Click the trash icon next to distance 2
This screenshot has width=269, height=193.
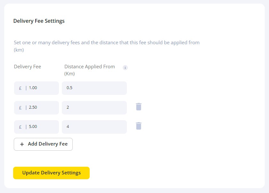pyautogui.click(x=138, y=107)
